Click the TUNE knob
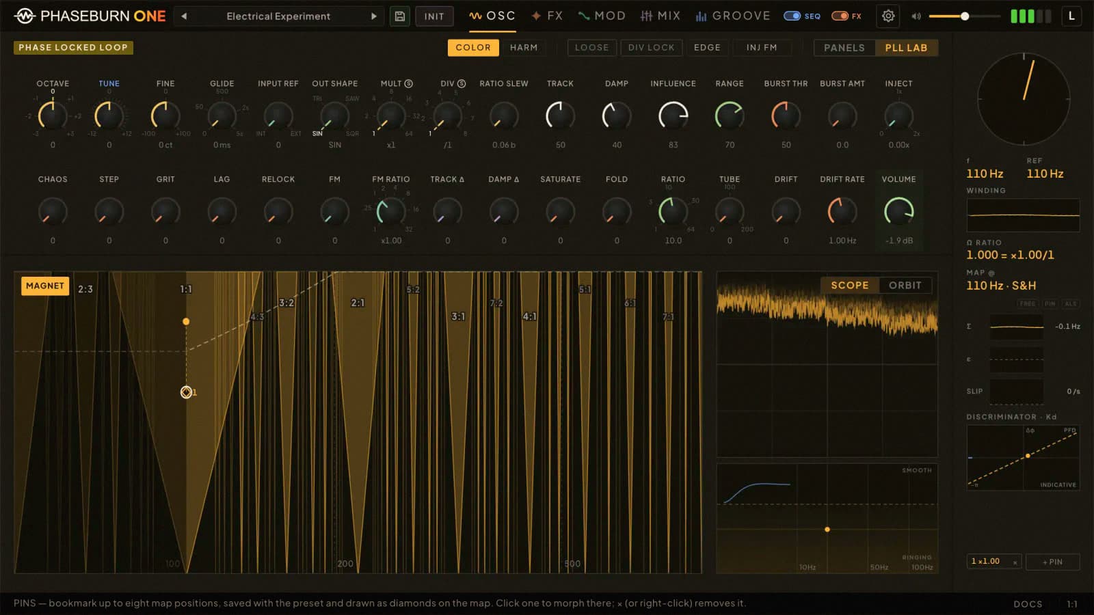1094x615 pixels. 109,115
